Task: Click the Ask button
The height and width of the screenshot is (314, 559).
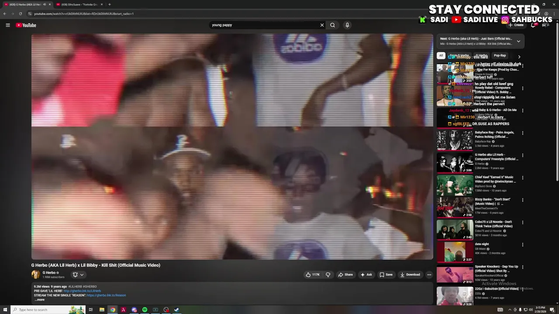Action: tap(366, 275)
